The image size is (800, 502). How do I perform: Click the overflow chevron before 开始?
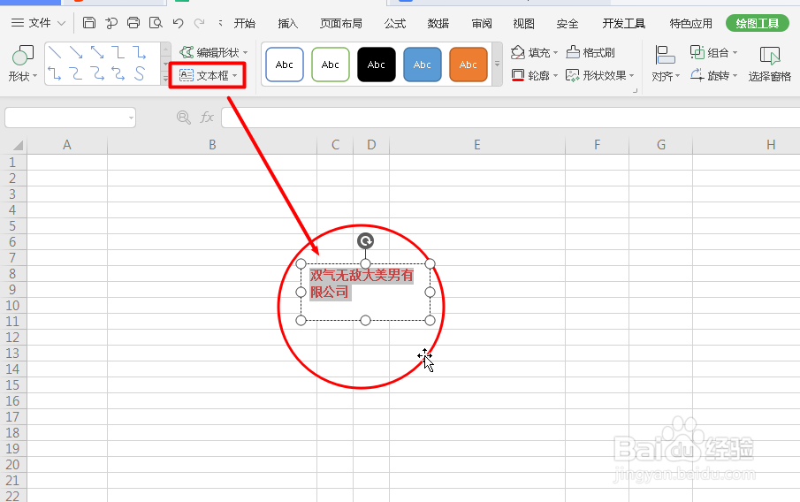pos(220,23)
